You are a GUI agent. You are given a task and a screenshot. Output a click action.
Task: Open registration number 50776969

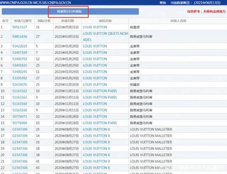point(20,123)
